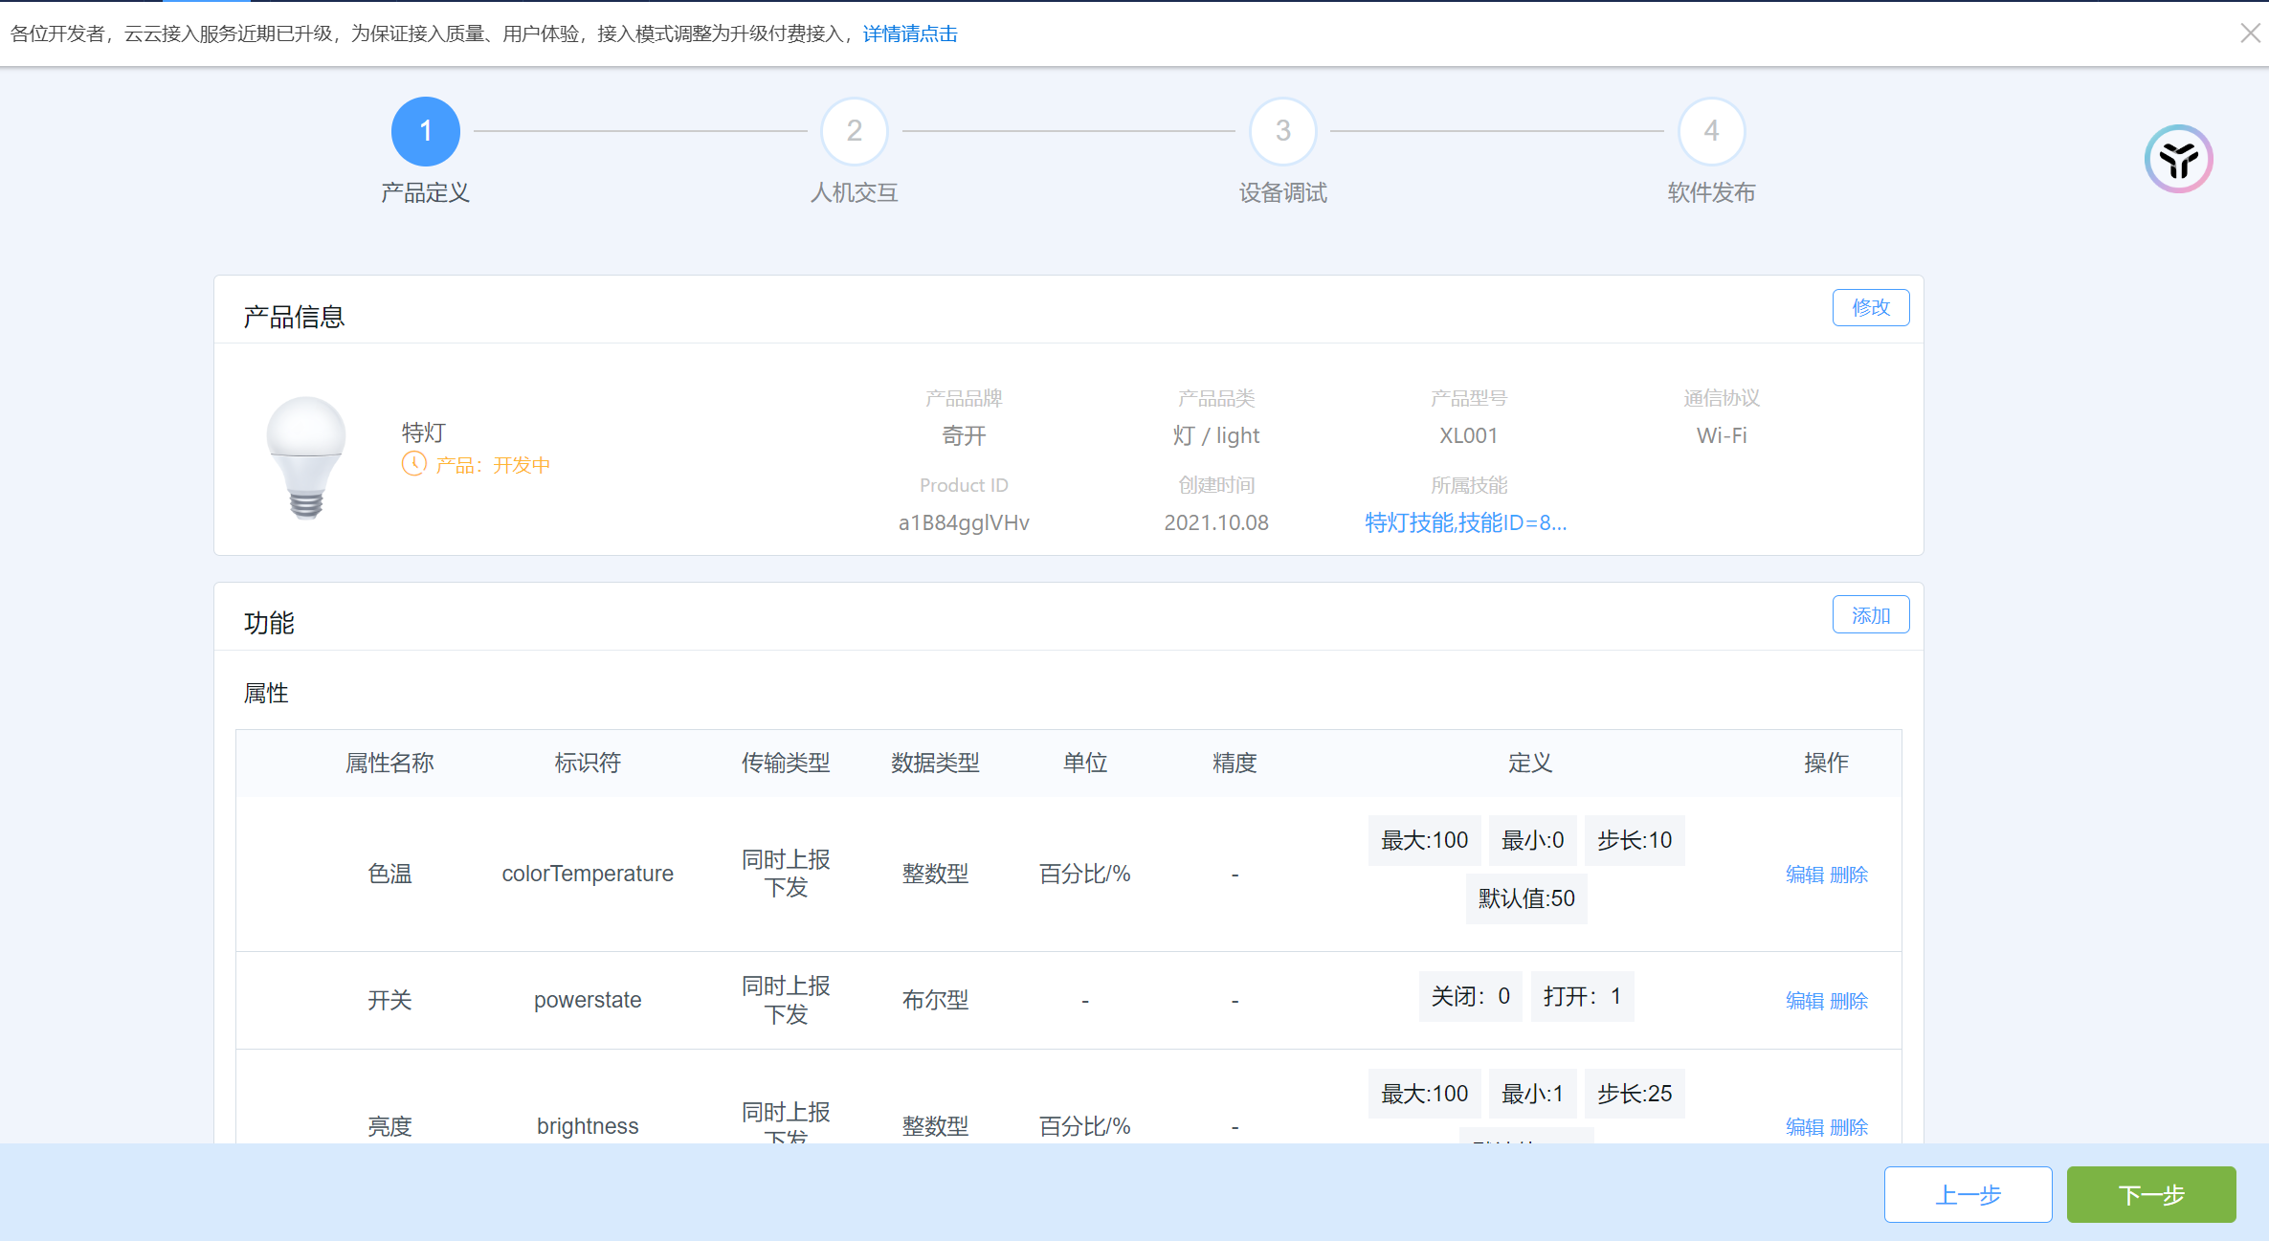Image resolution: width=2269 pixels, height=1241 pixels.
Task: Click the light bulb product image
Action: 306,457
